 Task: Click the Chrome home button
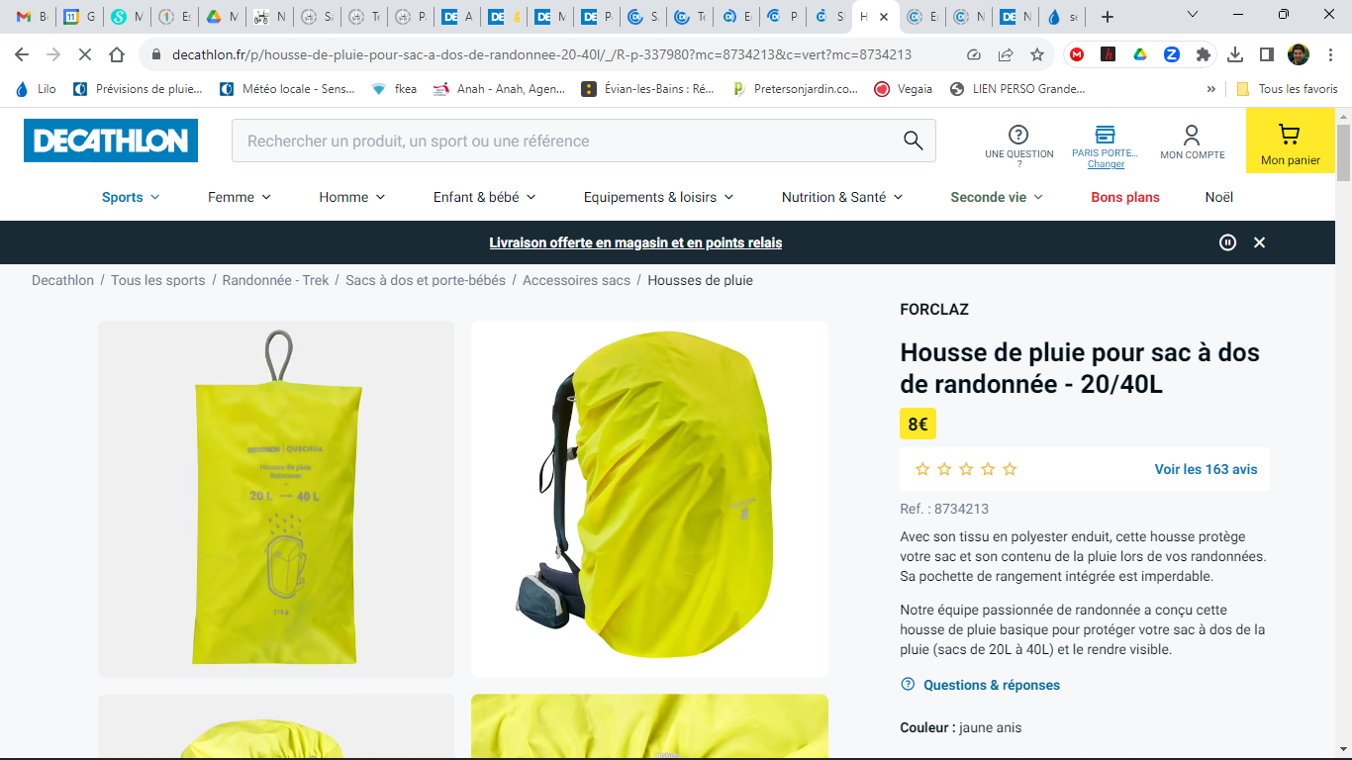coord(117,54)
